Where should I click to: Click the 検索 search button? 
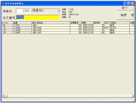click(124, 15)
